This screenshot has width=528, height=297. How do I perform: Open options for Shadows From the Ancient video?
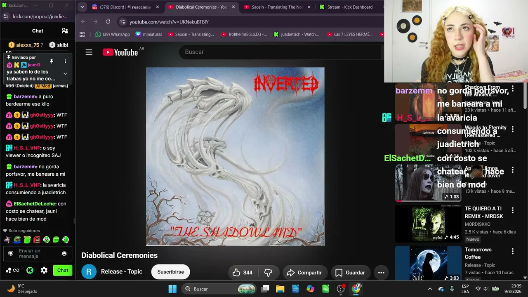[513, 89]
